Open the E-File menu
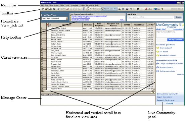The width and height of the screenshot is (186, 121). pyautogui.click(x=62, y=5)
